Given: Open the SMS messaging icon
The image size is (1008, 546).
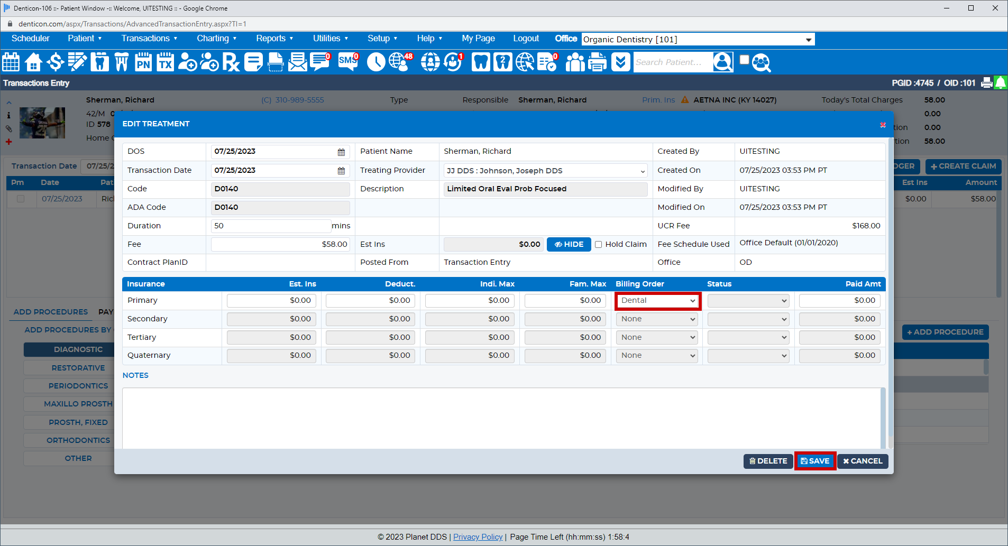Looking at the screenshot, I should tap(347, 62).
